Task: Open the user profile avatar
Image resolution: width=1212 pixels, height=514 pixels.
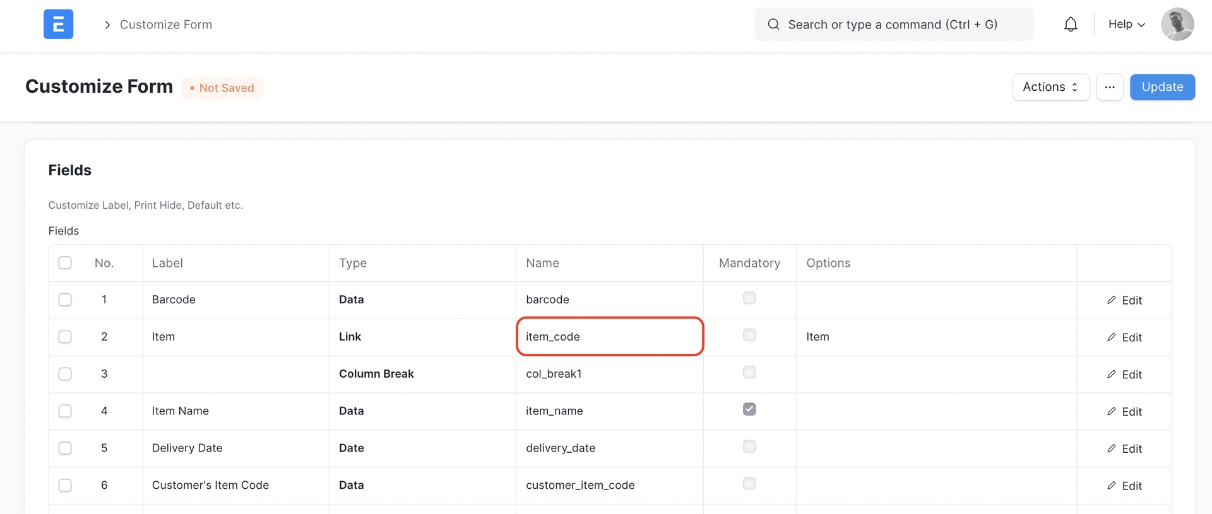Action: [x=1177, y=25]
